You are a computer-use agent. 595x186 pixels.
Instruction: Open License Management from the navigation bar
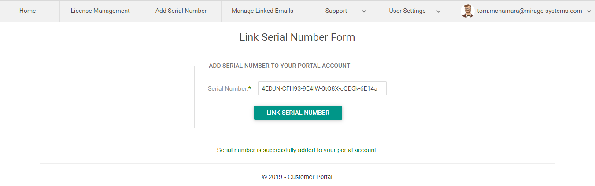[100, 11]
